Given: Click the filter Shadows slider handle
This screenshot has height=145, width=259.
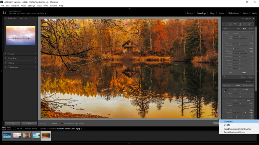Looking at the screenshot, I should pos(246,51).
